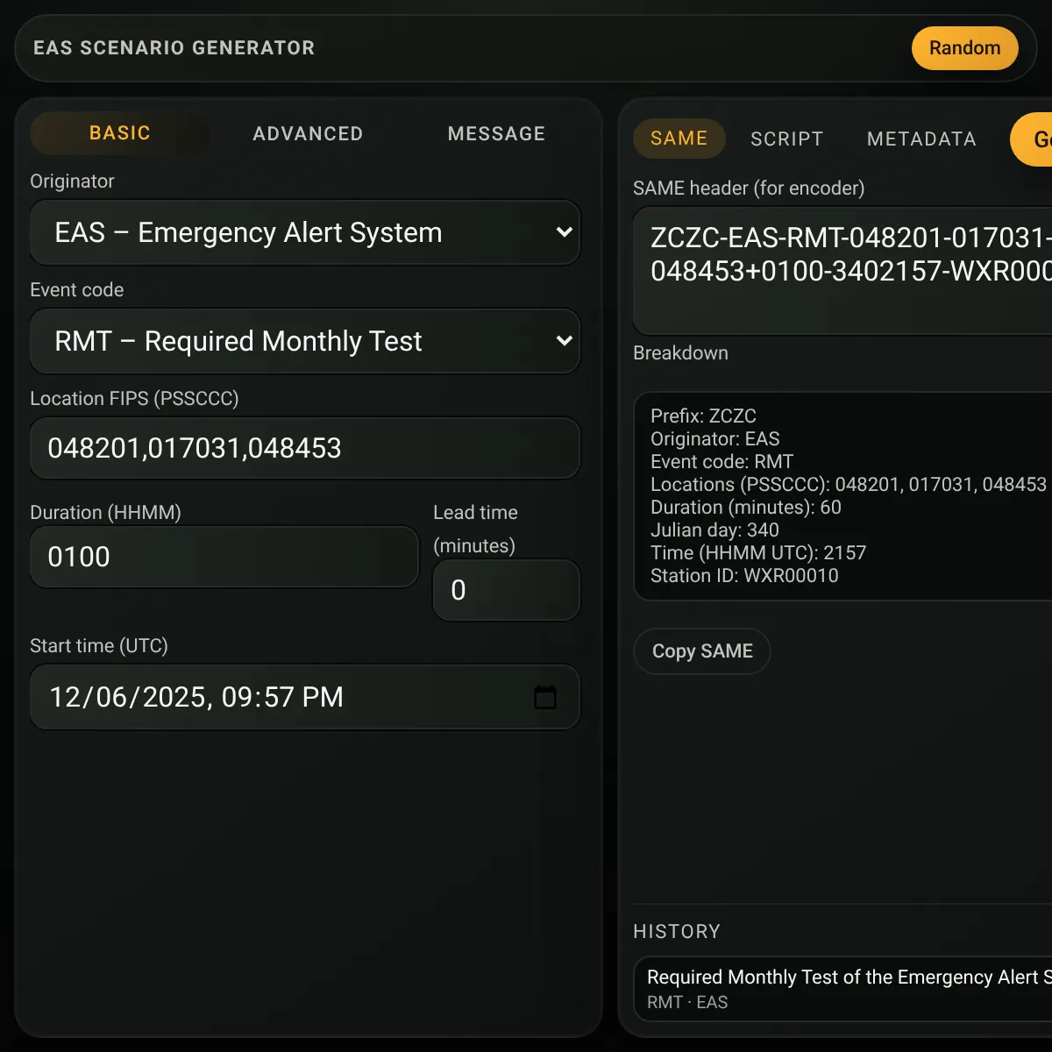Open the Required Monthly Test history entry

click(842, 989)
